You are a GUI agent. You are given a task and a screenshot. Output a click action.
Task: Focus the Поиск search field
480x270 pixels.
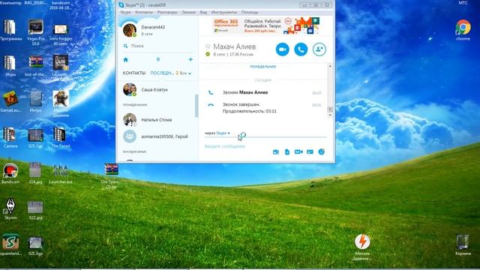pyautogui.click(x=158, y=46)
